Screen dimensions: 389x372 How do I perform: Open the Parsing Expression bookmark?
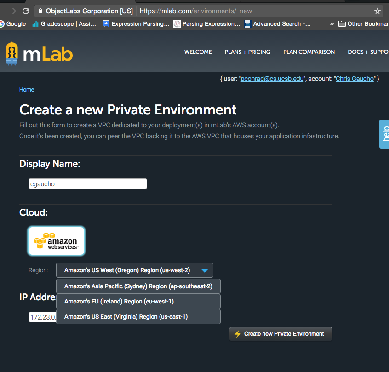(x=207, y=24)
